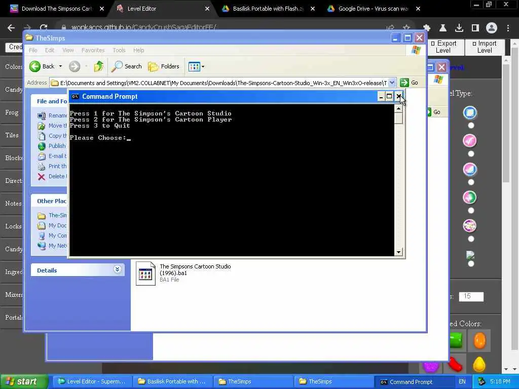
Task: Open the Favorites menu
Action: coord(93,50)
